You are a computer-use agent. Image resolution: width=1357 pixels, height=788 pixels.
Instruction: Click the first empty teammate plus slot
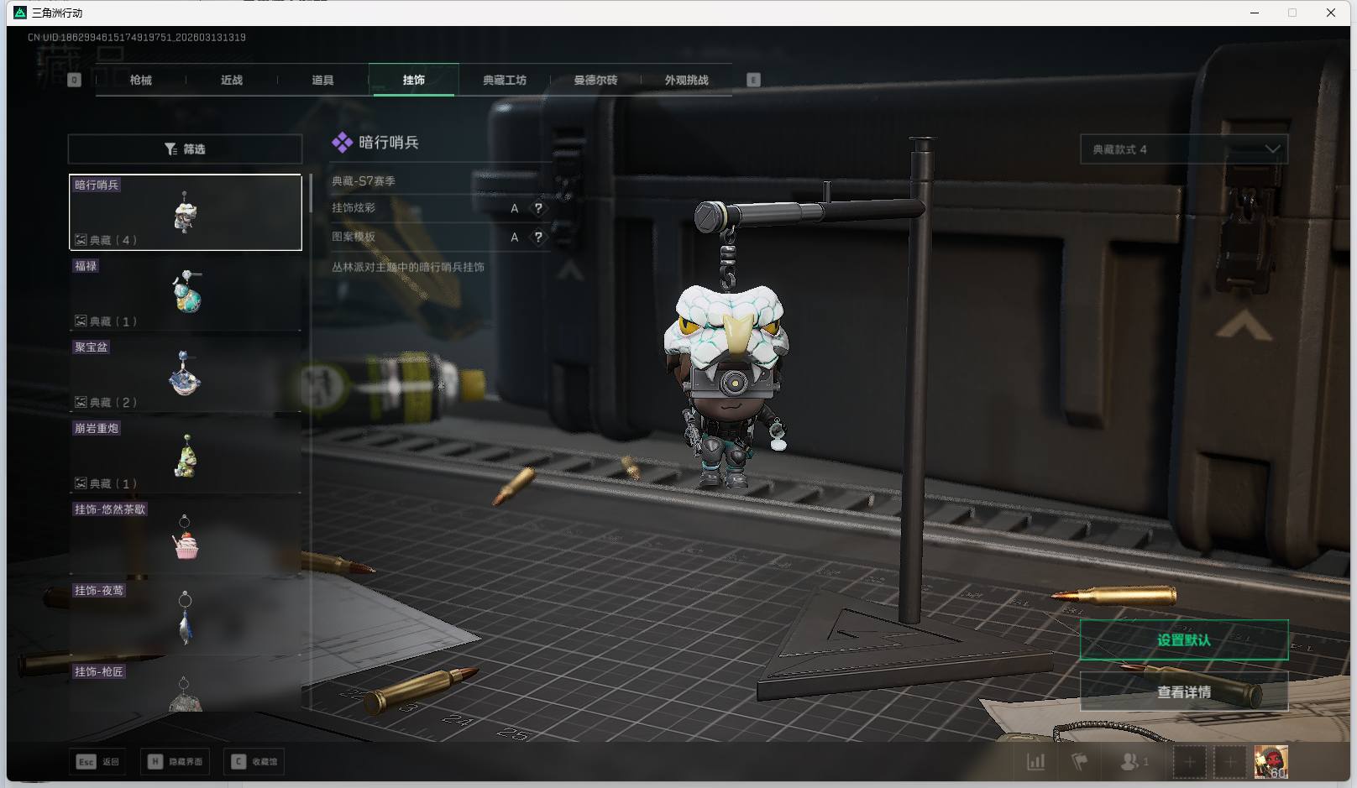click(x=1189, y=762)
